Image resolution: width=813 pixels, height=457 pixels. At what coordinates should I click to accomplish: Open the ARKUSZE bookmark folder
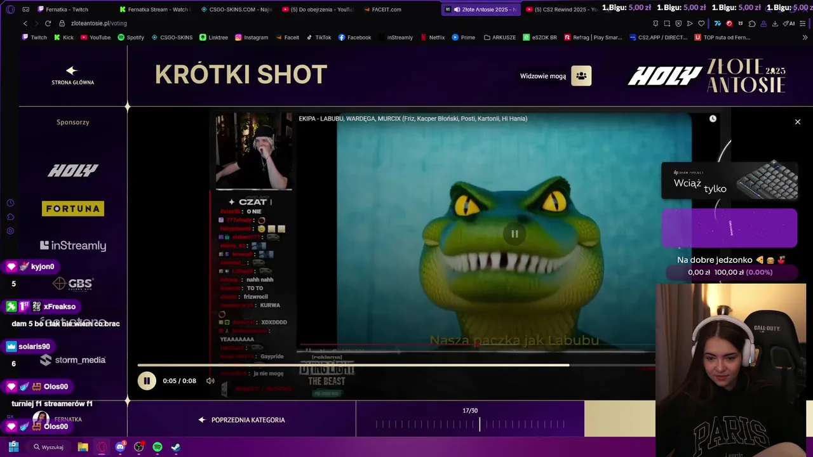pyautogui.click(x=500, y=37)
